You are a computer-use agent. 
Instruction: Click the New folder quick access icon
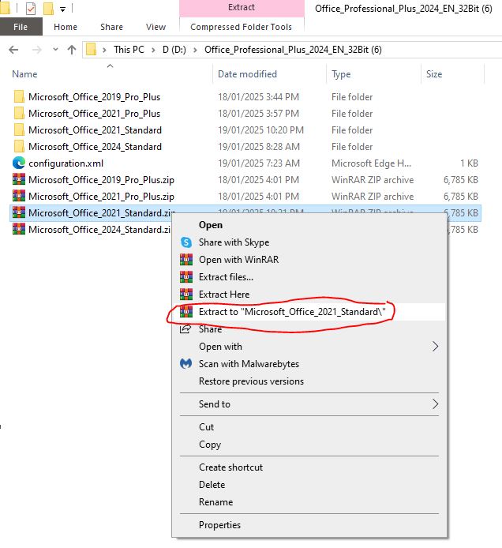pos(48,9)
